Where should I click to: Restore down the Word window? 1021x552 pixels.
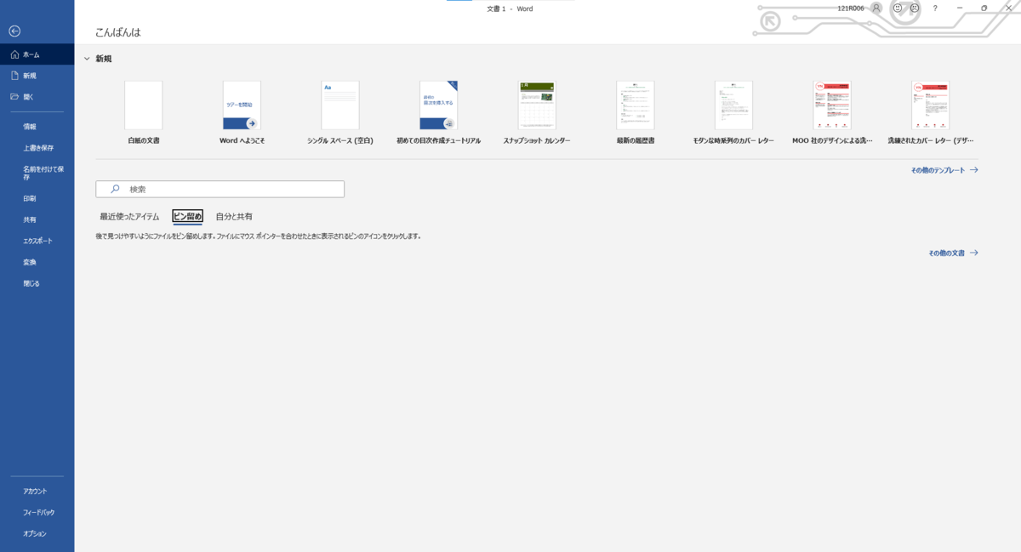click(x=984, y=8)
